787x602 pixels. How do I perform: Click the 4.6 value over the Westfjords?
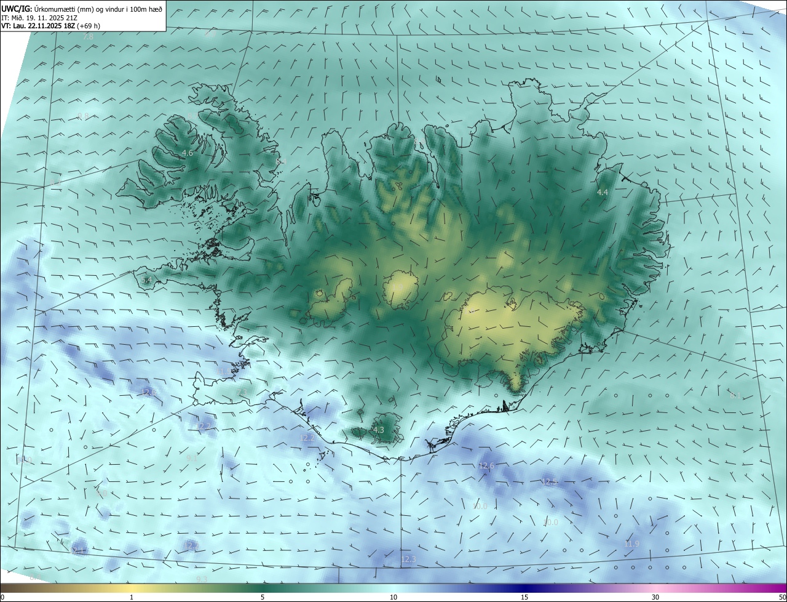tap(188, 153)
